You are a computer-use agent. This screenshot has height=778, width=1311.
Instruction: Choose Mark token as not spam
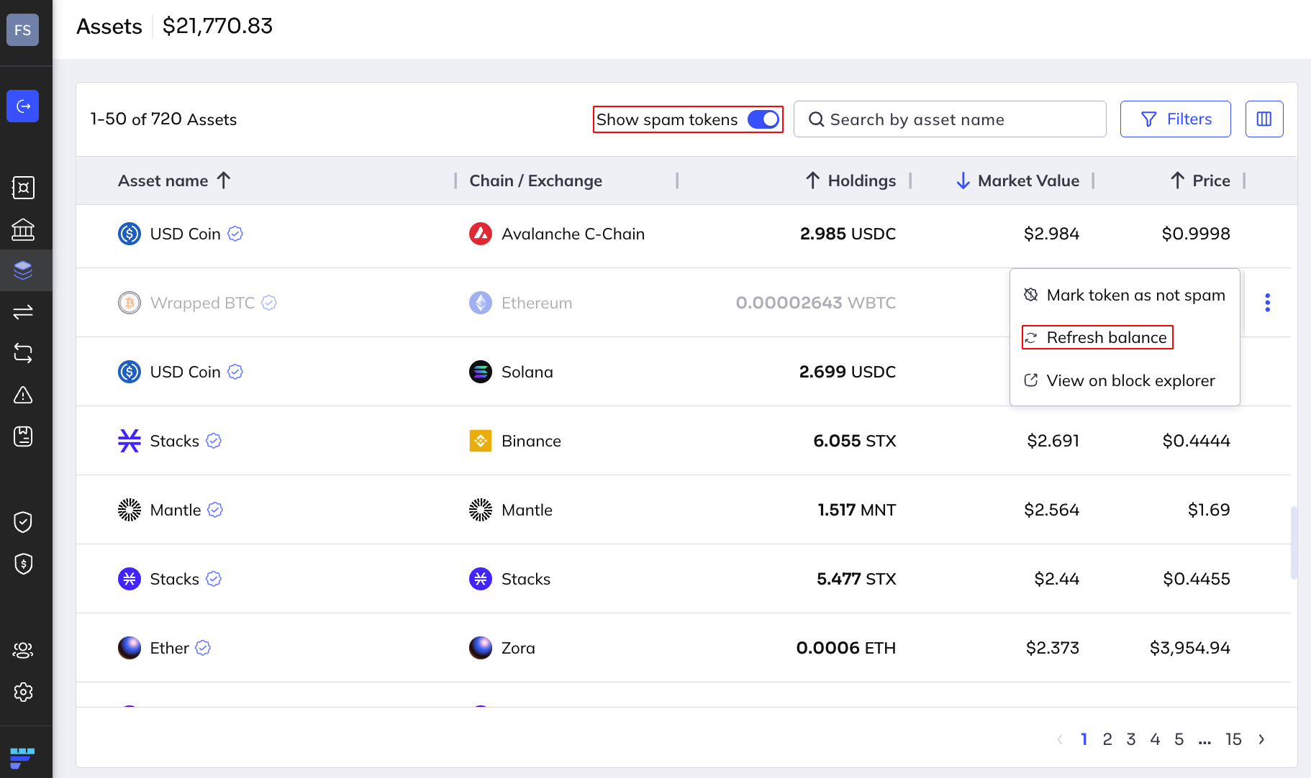click(x=1135, y=296)
